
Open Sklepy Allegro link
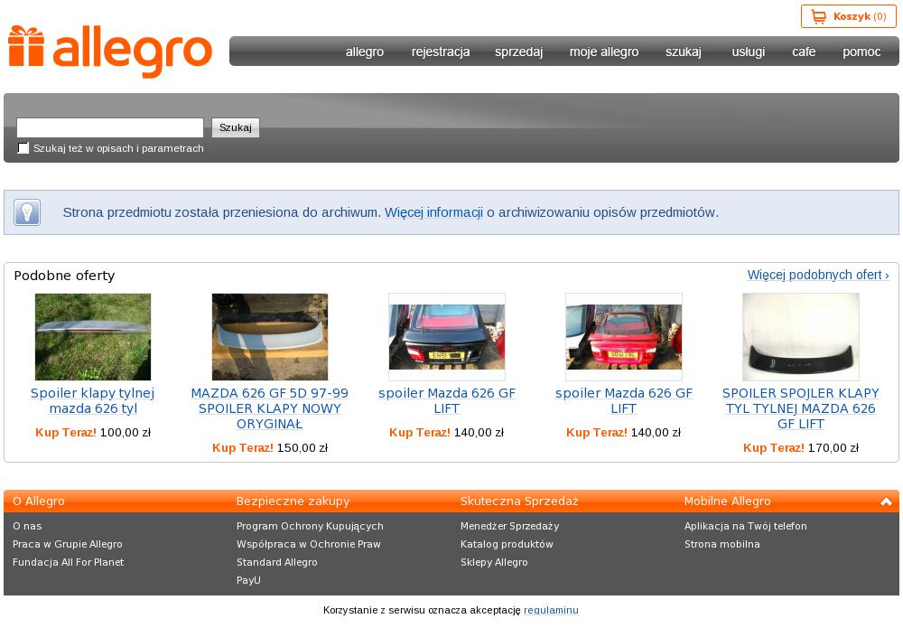494,562
